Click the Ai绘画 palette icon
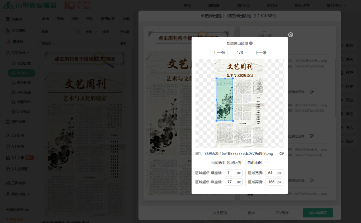Image resolution: width=361 pixels, height=223 pixels. pos(8,146)
